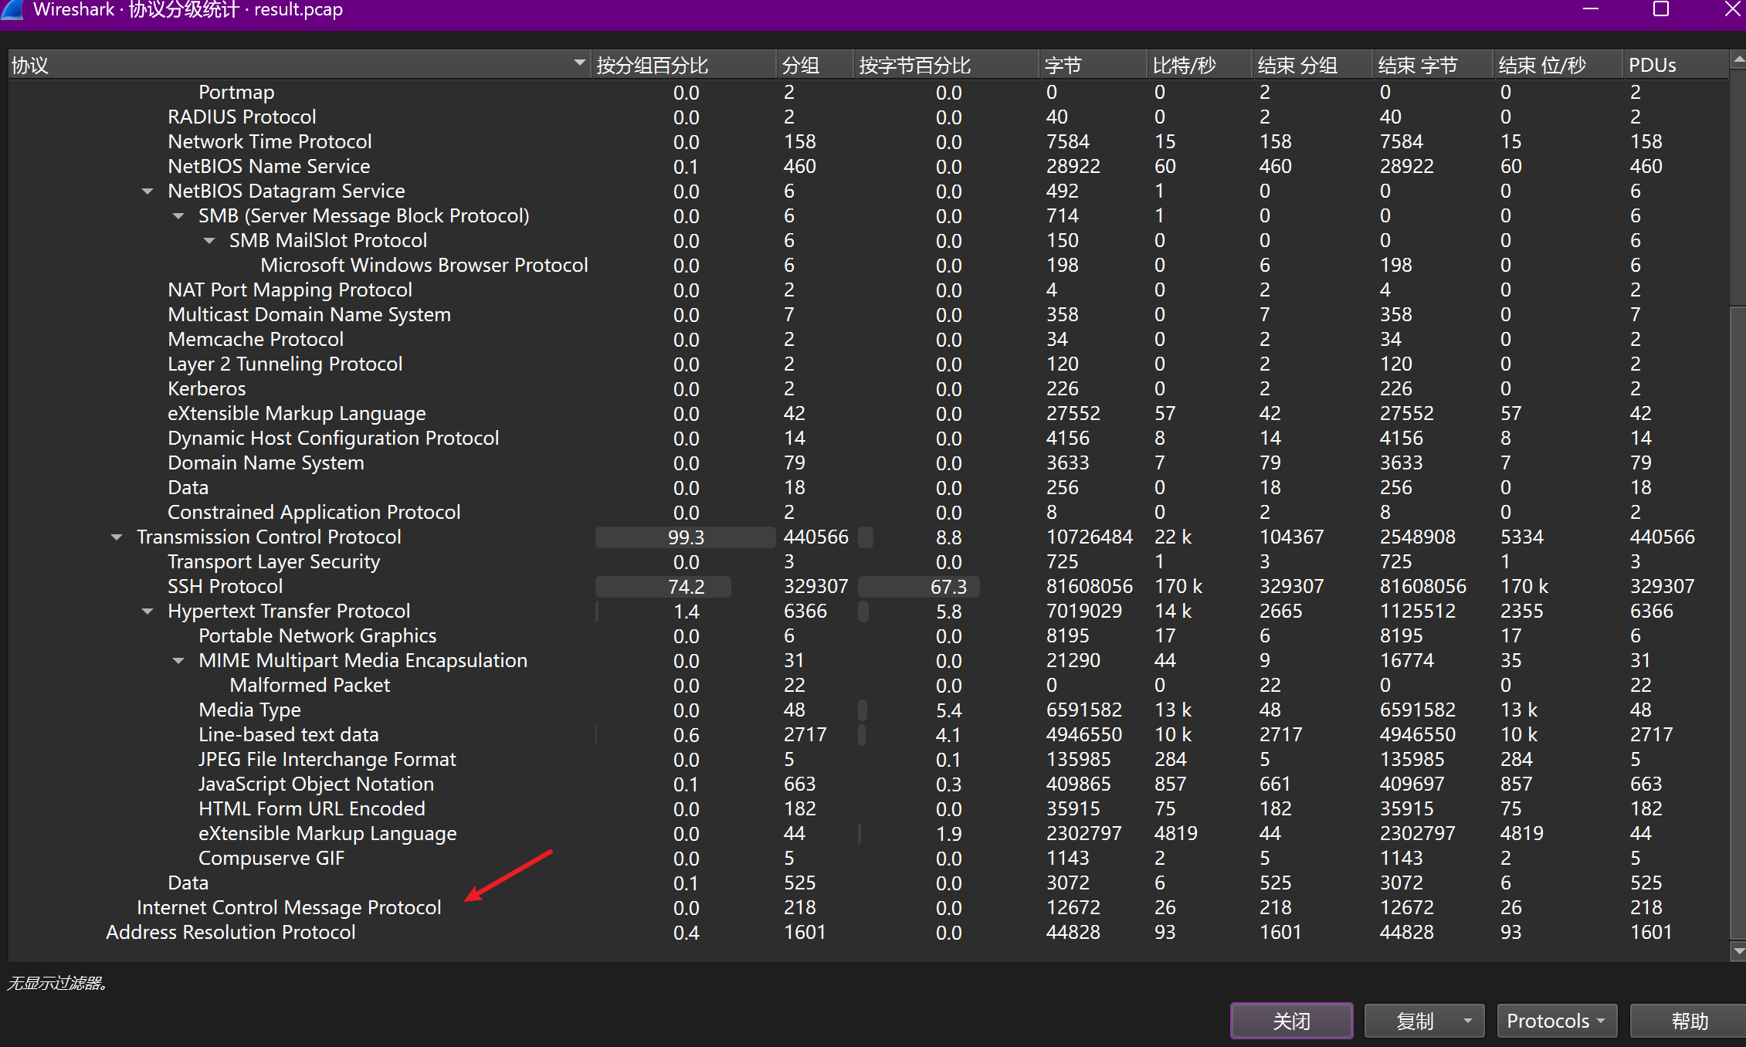The image size is (1746, 1047).
Task: Collapse the SMB Server Message Block node
Action: click(178, 216)
